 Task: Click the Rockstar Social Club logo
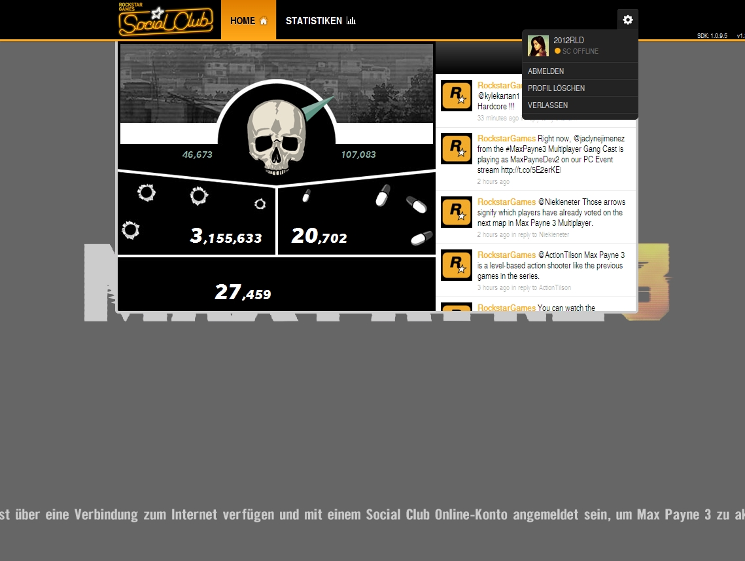point(165,19)
